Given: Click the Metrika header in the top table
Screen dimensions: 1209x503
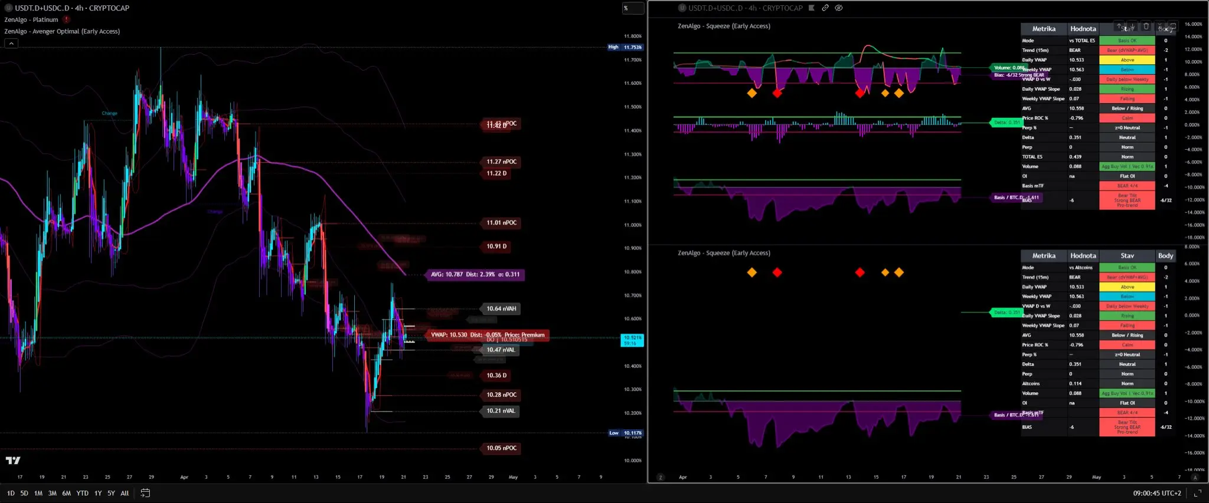Looking at the screenshot, I should point(1044,29).
